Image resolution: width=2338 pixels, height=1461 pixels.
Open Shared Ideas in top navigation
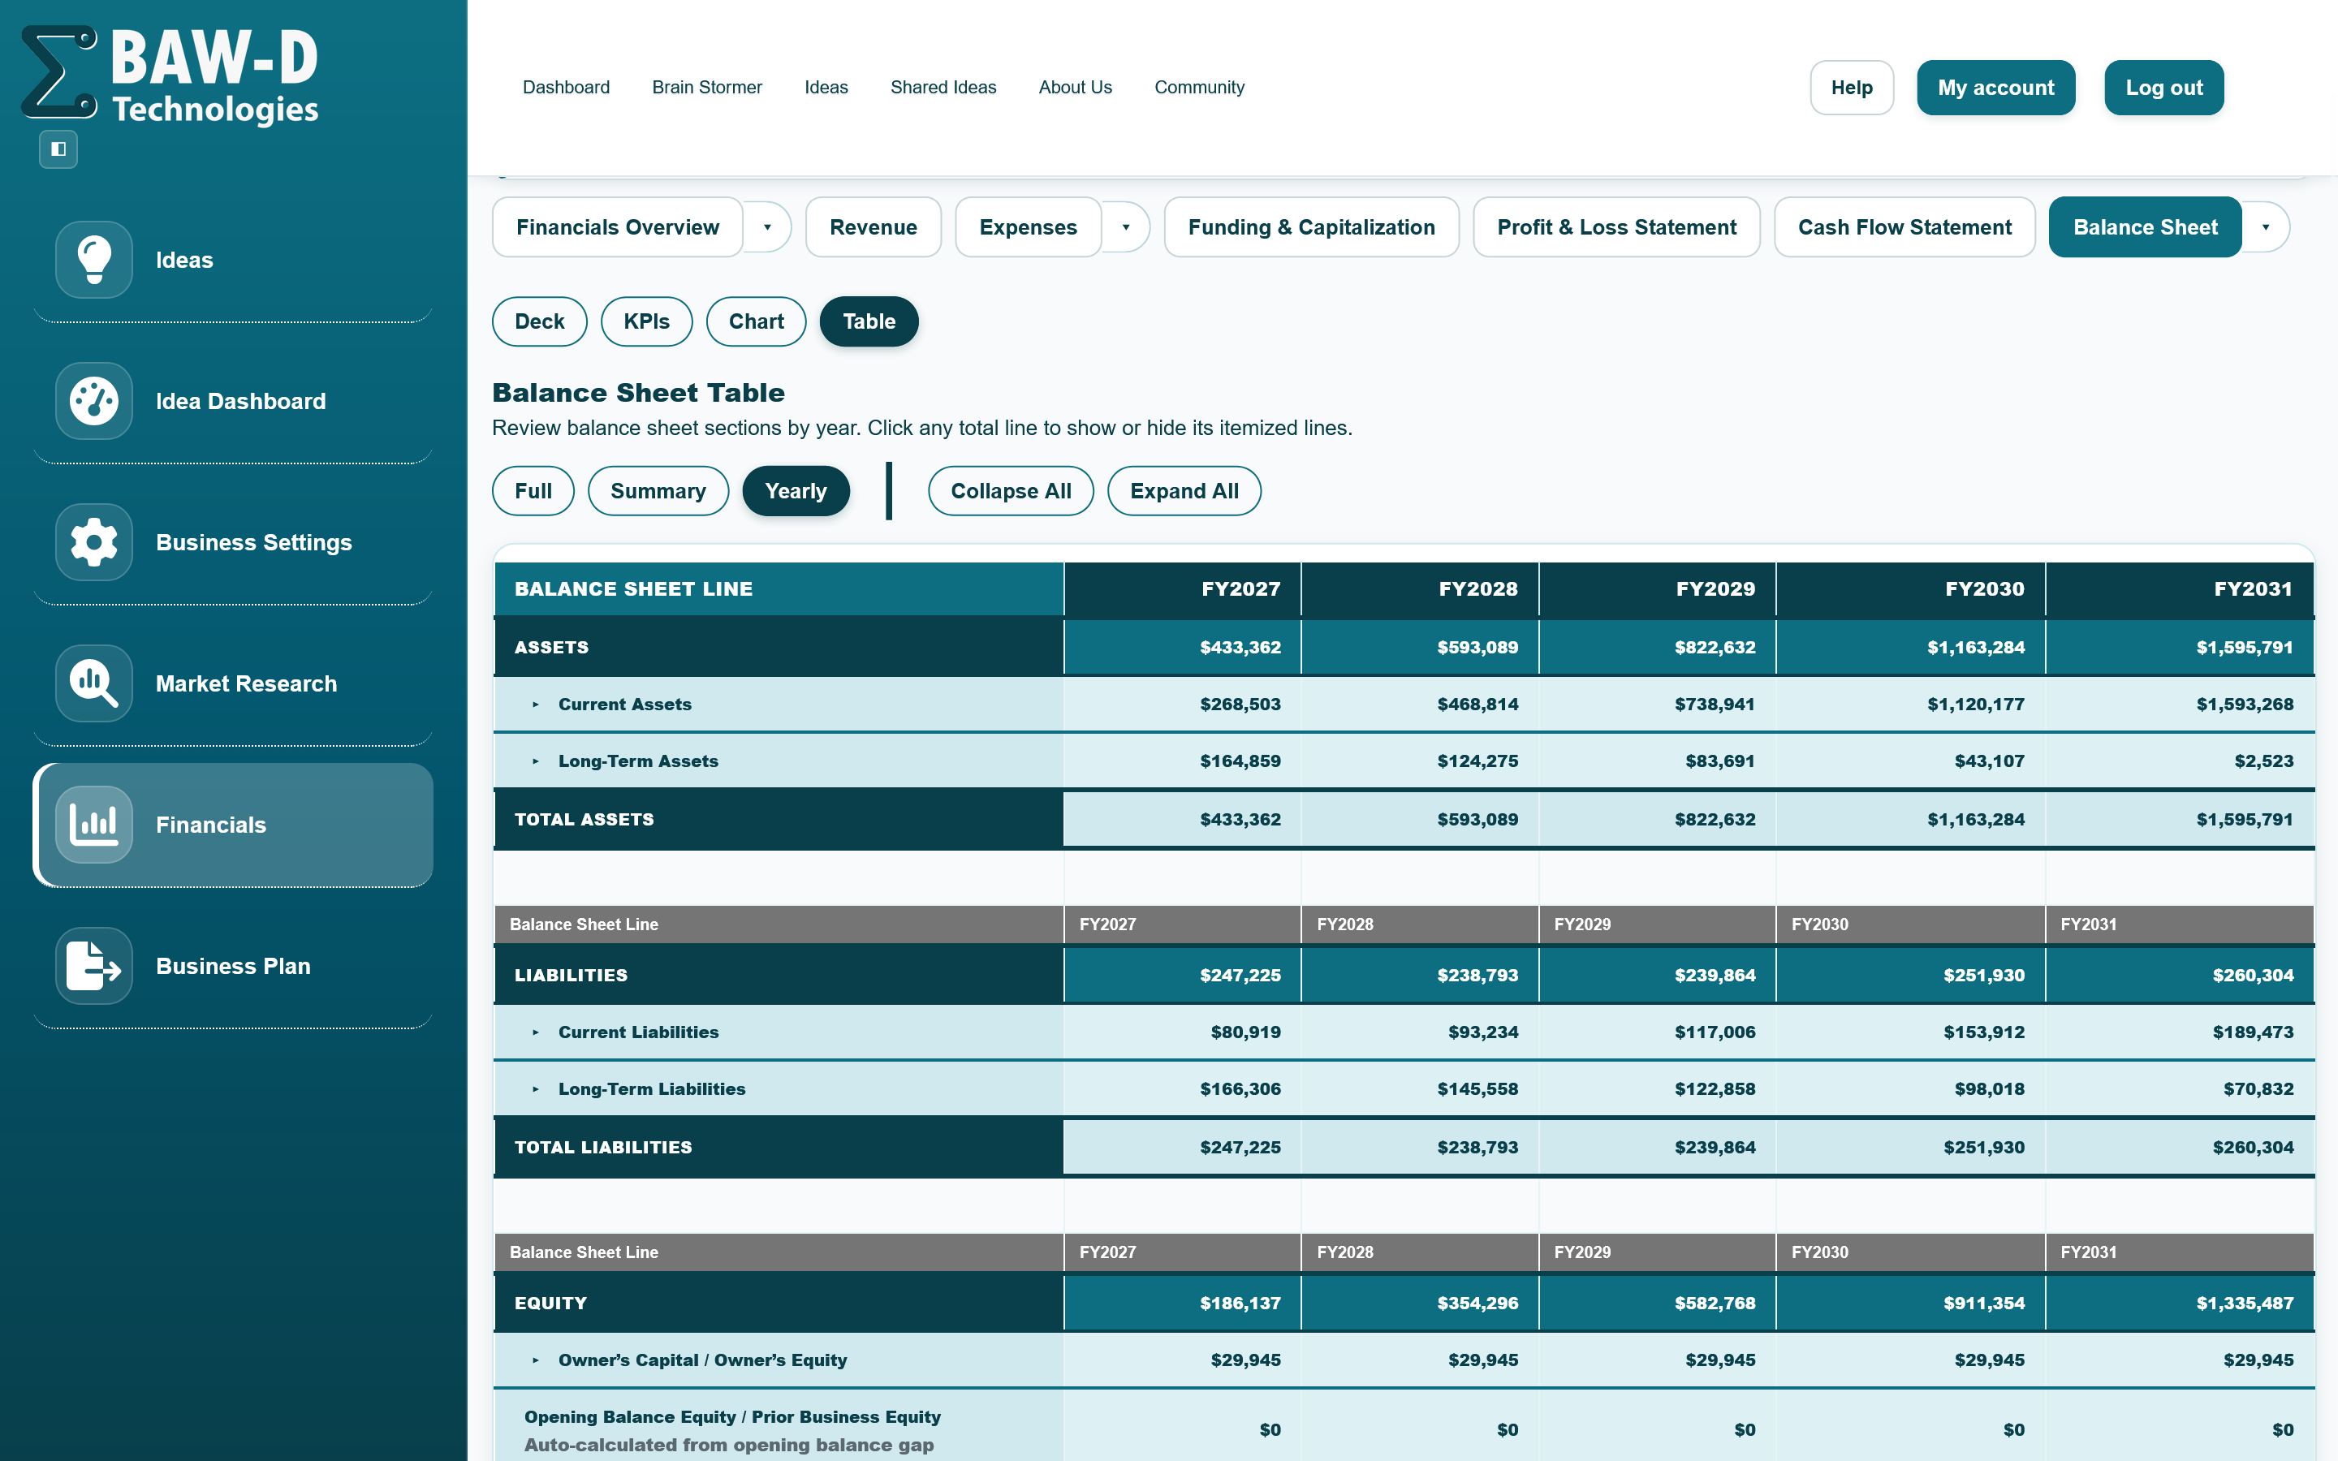point(943,87)
